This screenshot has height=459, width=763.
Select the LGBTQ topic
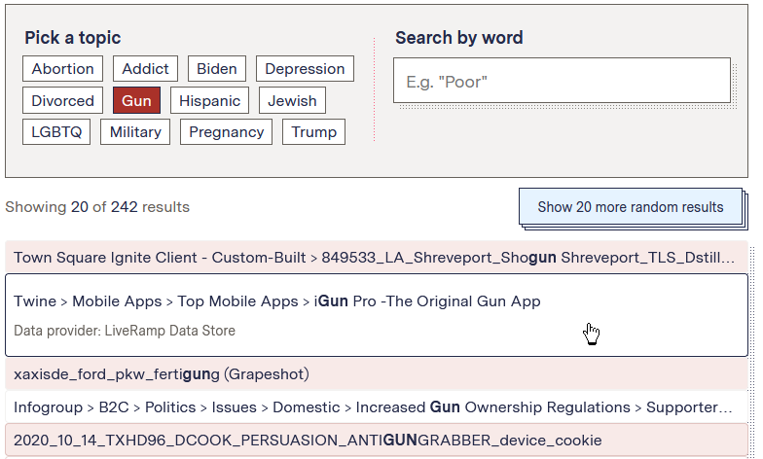tap(56, 132)
